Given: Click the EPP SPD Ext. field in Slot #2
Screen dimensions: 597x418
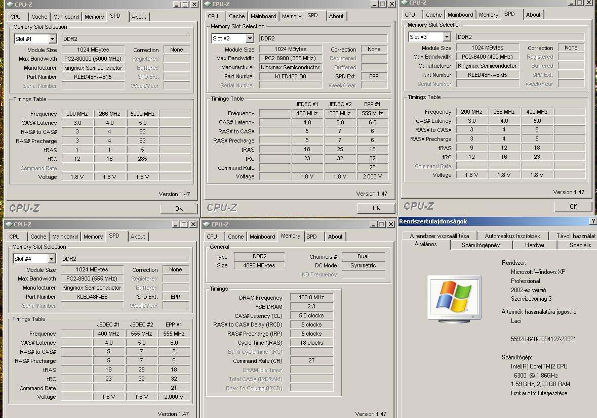Looking at the screenshot, I should tap(374, 77).
